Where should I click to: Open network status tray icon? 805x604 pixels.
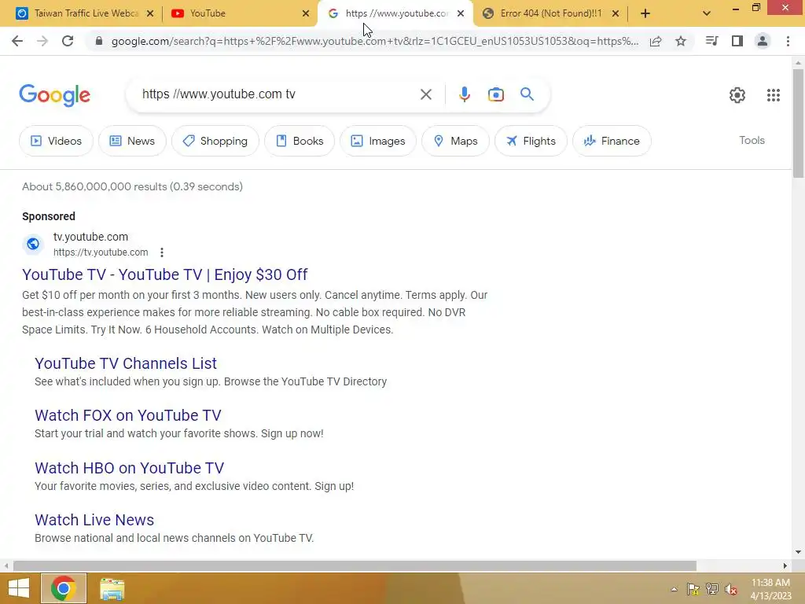pyautogui.click(x=712, y=589)
